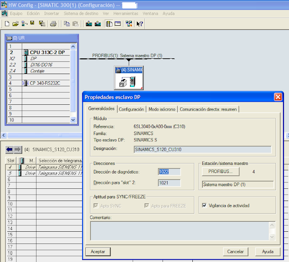
Task: Open the Ver menu
Action: [106, 14]
